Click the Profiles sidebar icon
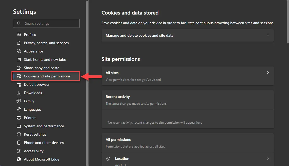Viewport: 289px width, 166px height. click(x=18, y=35)
